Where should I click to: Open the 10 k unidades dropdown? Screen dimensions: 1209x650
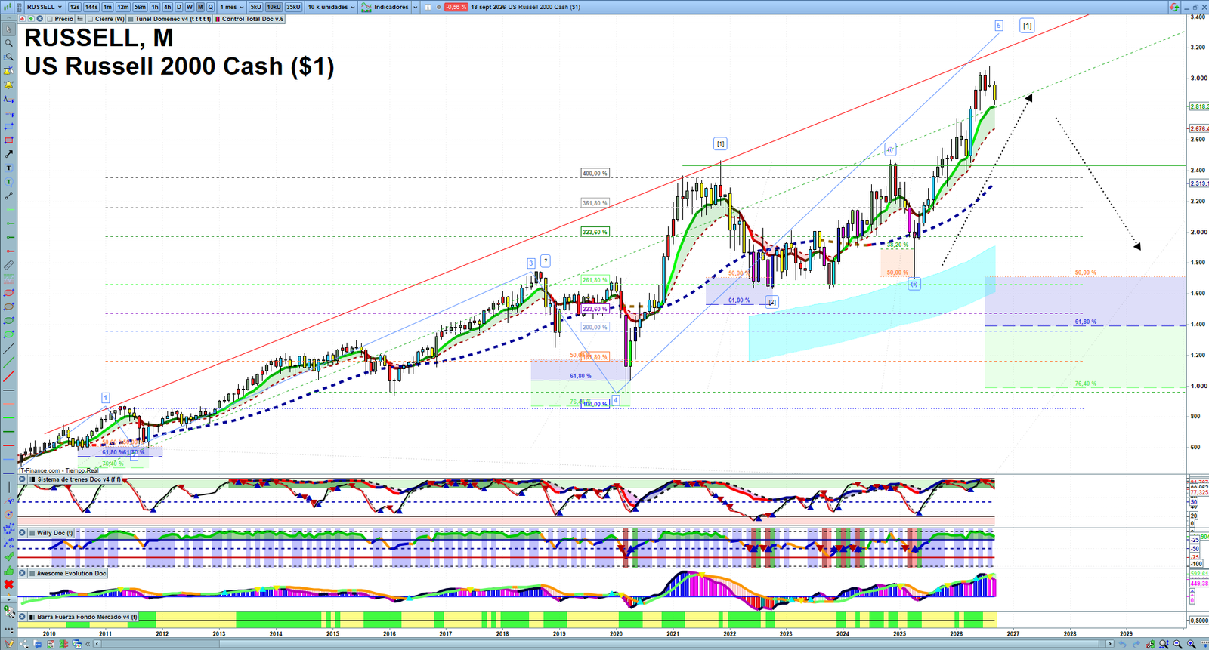coord(331,7)
